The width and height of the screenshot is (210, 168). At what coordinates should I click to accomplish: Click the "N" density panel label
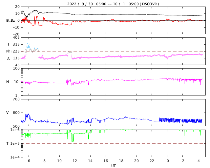[x=8, y=82]
